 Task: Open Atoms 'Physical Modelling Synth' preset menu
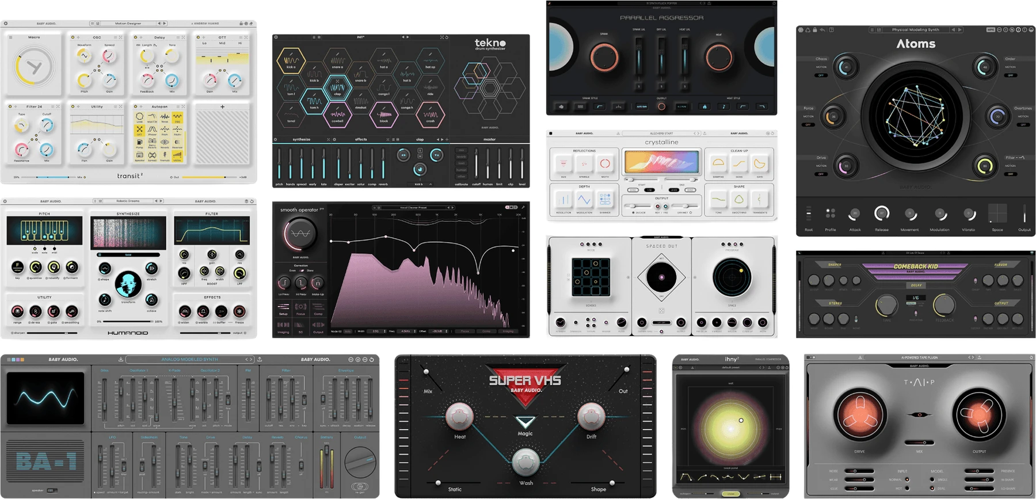pyautogui.click(x=915, y=29)
